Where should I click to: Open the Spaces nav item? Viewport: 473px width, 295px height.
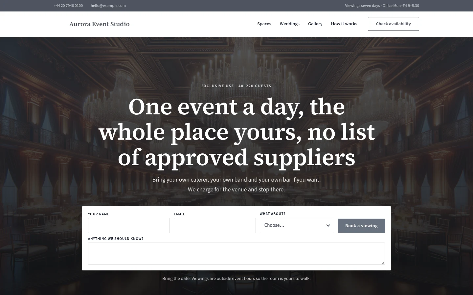[x=264, y=24]
